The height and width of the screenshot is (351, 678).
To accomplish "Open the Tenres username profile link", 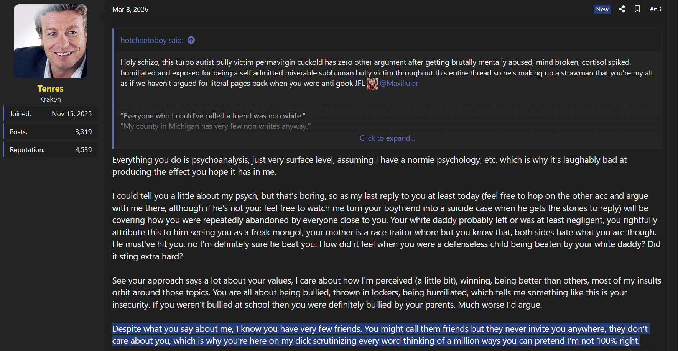I will point(51,89).
